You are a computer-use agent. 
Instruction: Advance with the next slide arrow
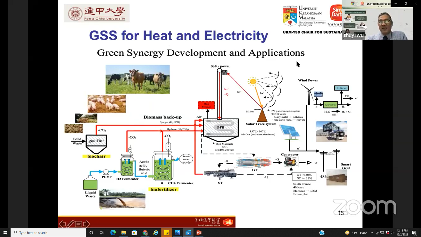pos(87,224)
